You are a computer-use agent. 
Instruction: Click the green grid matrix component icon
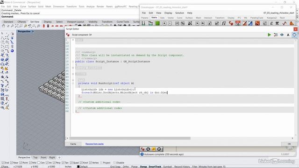(x=157, y=23)
